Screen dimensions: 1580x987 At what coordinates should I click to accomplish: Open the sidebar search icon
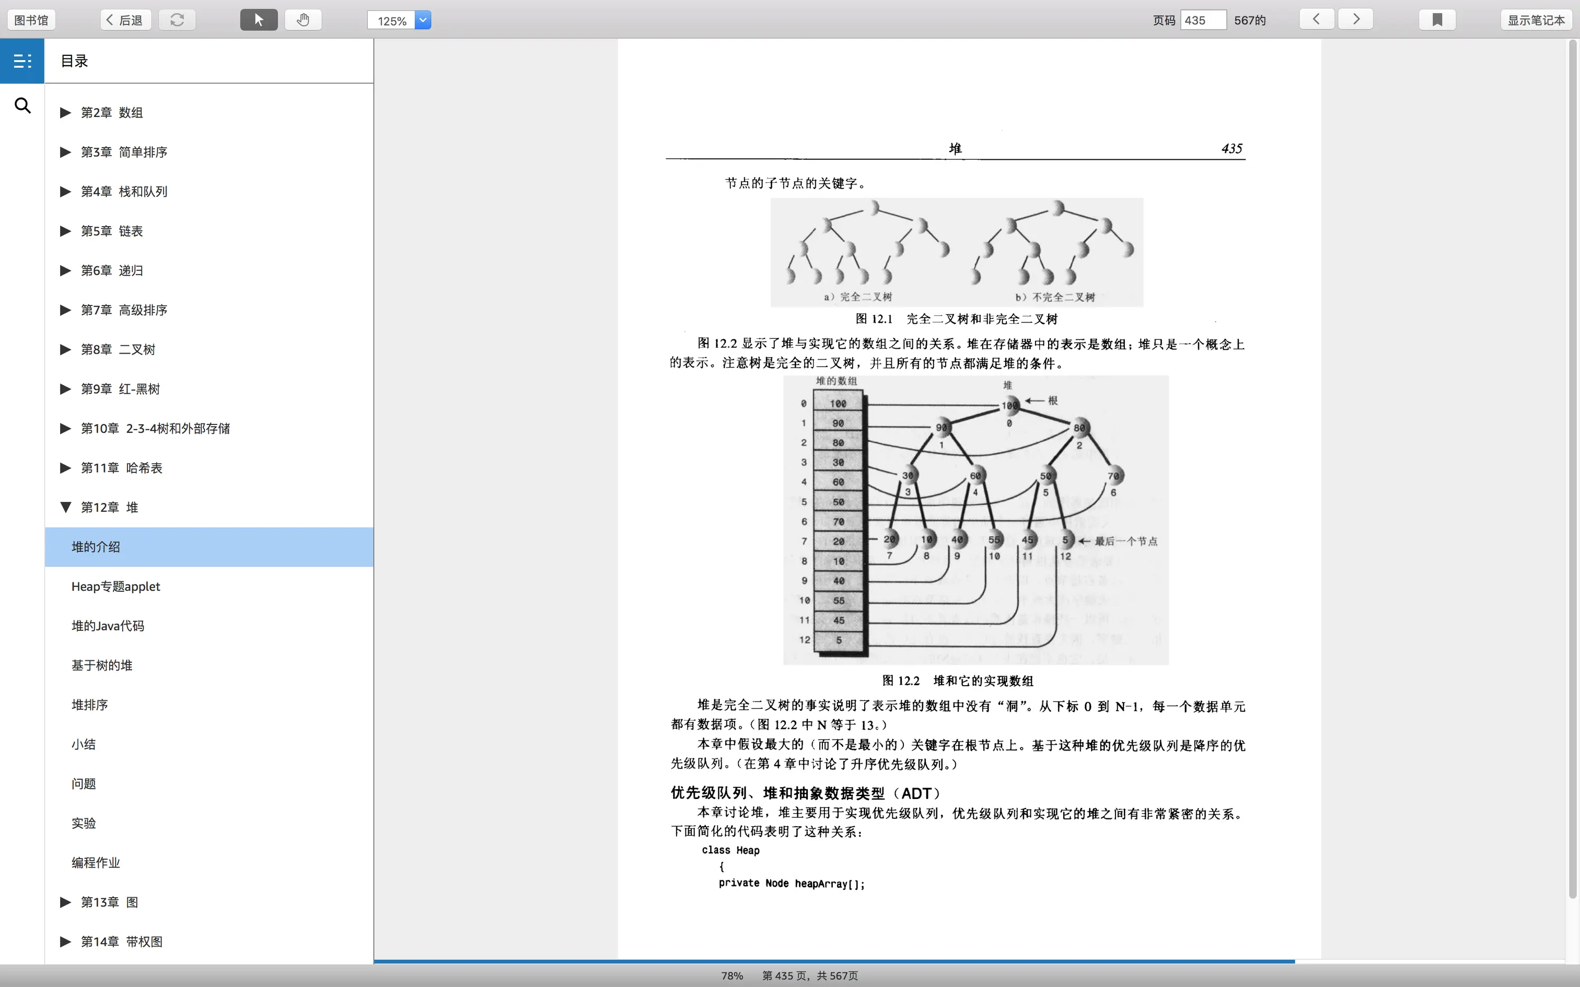(x=22, y=105)
